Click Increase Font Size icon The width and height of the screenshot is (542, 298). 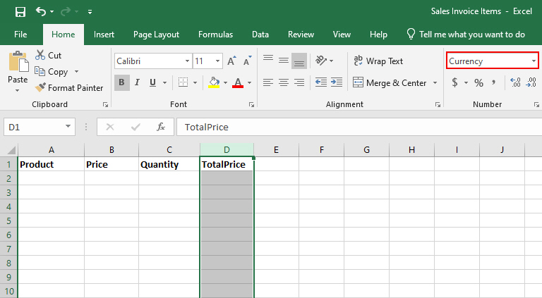pyautogui.click(x=231, y=61)
